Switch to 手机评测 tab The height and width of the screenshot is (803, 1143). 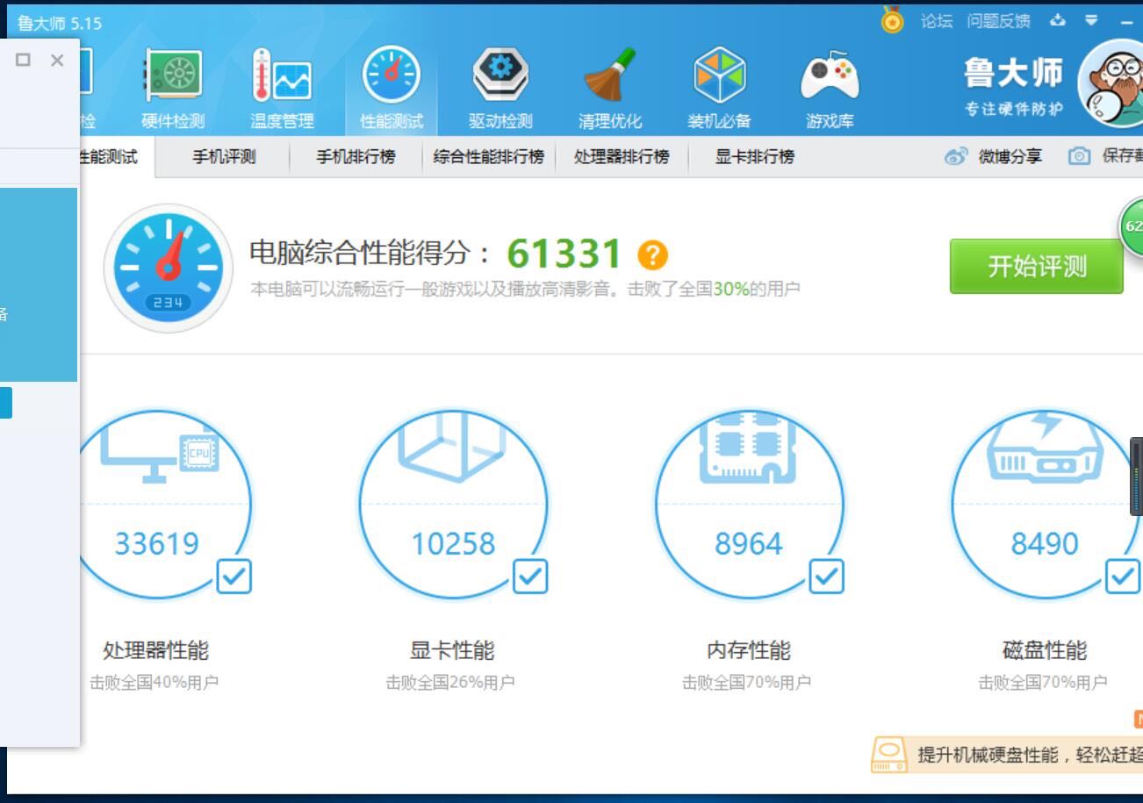(x=224, y=157)
